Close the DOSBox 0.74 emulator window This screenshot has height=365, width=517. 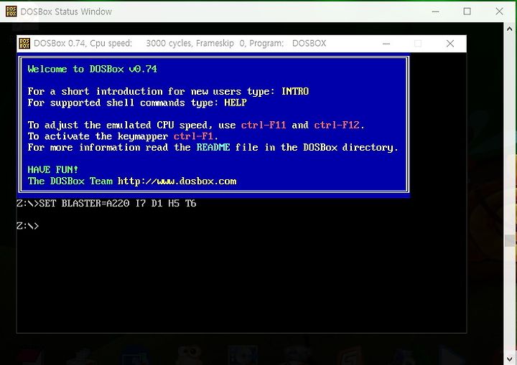[450, 44]
